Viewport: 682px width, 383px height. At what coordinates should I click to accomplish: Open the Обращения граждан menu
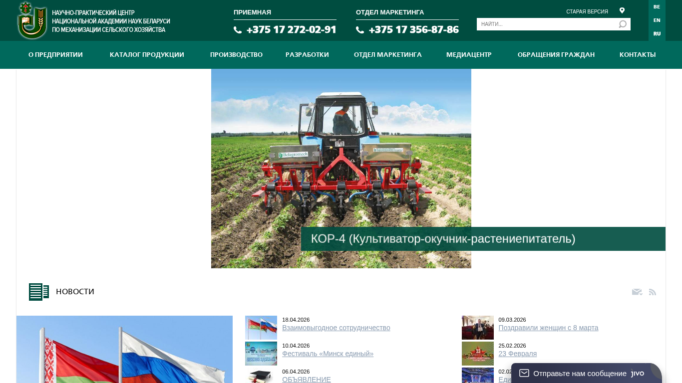coord(556,55)
